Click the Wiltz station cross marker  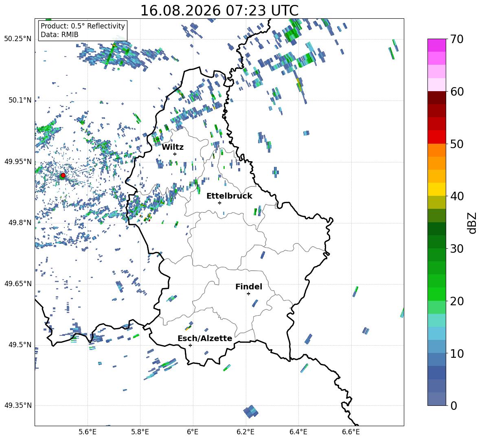point(175,154)
